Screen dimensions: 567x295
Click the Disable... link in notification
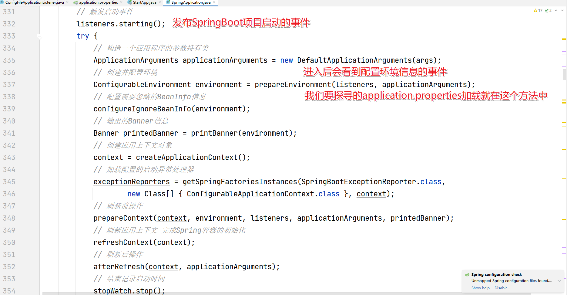click(x=502, y=288)
